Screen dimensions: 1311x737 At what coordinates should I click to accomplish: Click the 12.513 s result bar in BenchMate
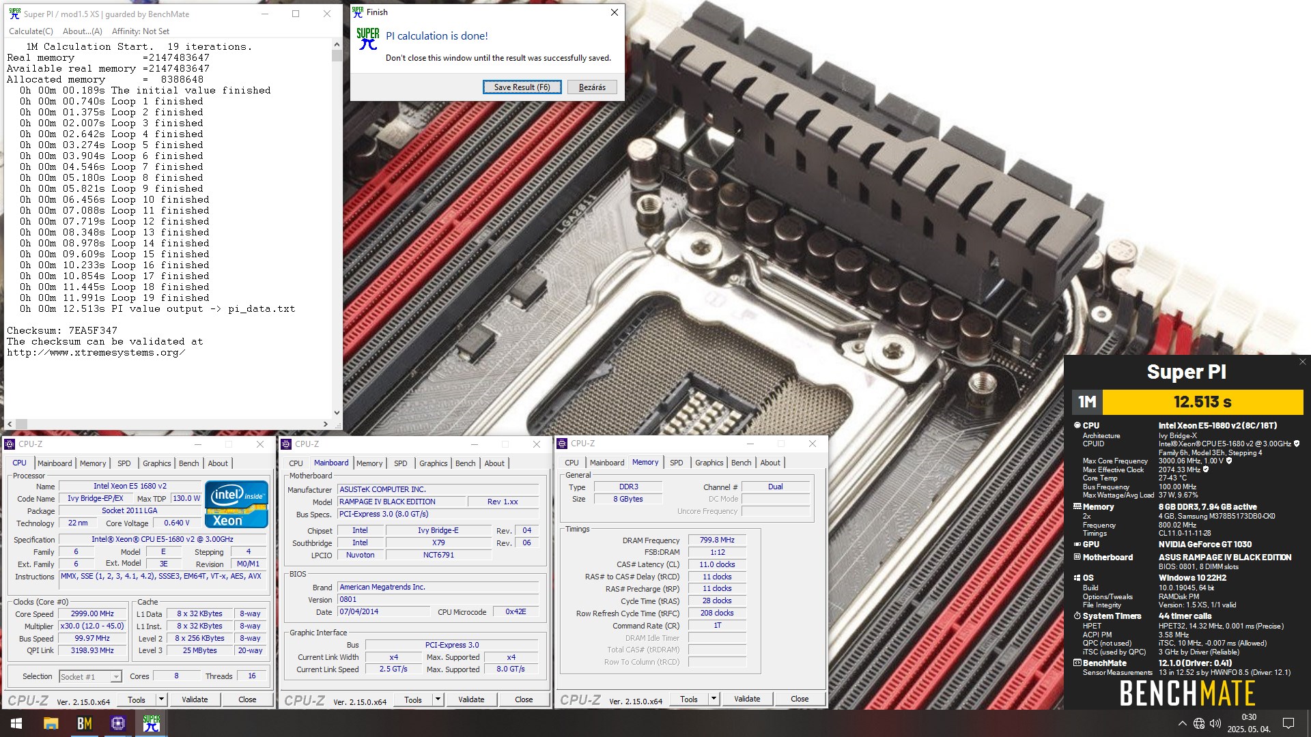(1202, 402)
